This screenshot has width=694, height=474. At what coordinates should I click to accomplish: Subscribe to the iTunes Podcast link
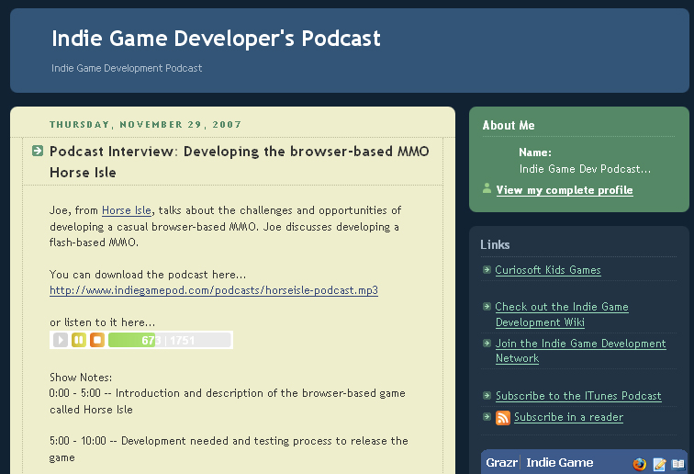[x=578, y=396]
